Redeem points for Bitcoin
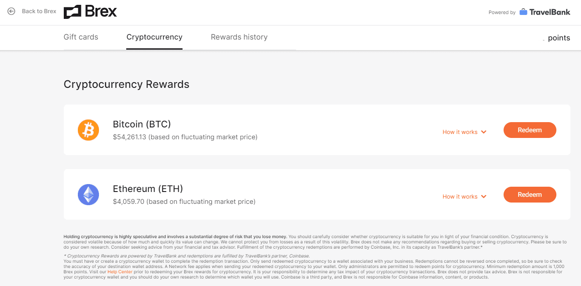 (x=530, y=130)
